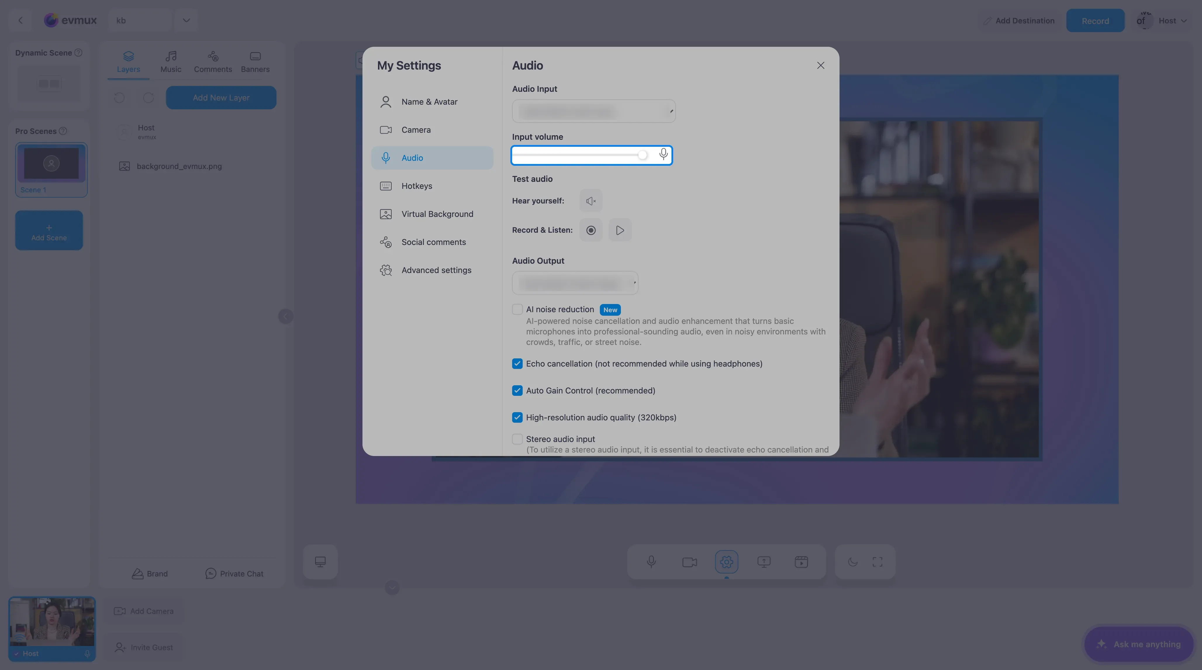Enter fullscreen via expand icon
The height and width of the screenshot is (670, 1202).
[877, 562]
